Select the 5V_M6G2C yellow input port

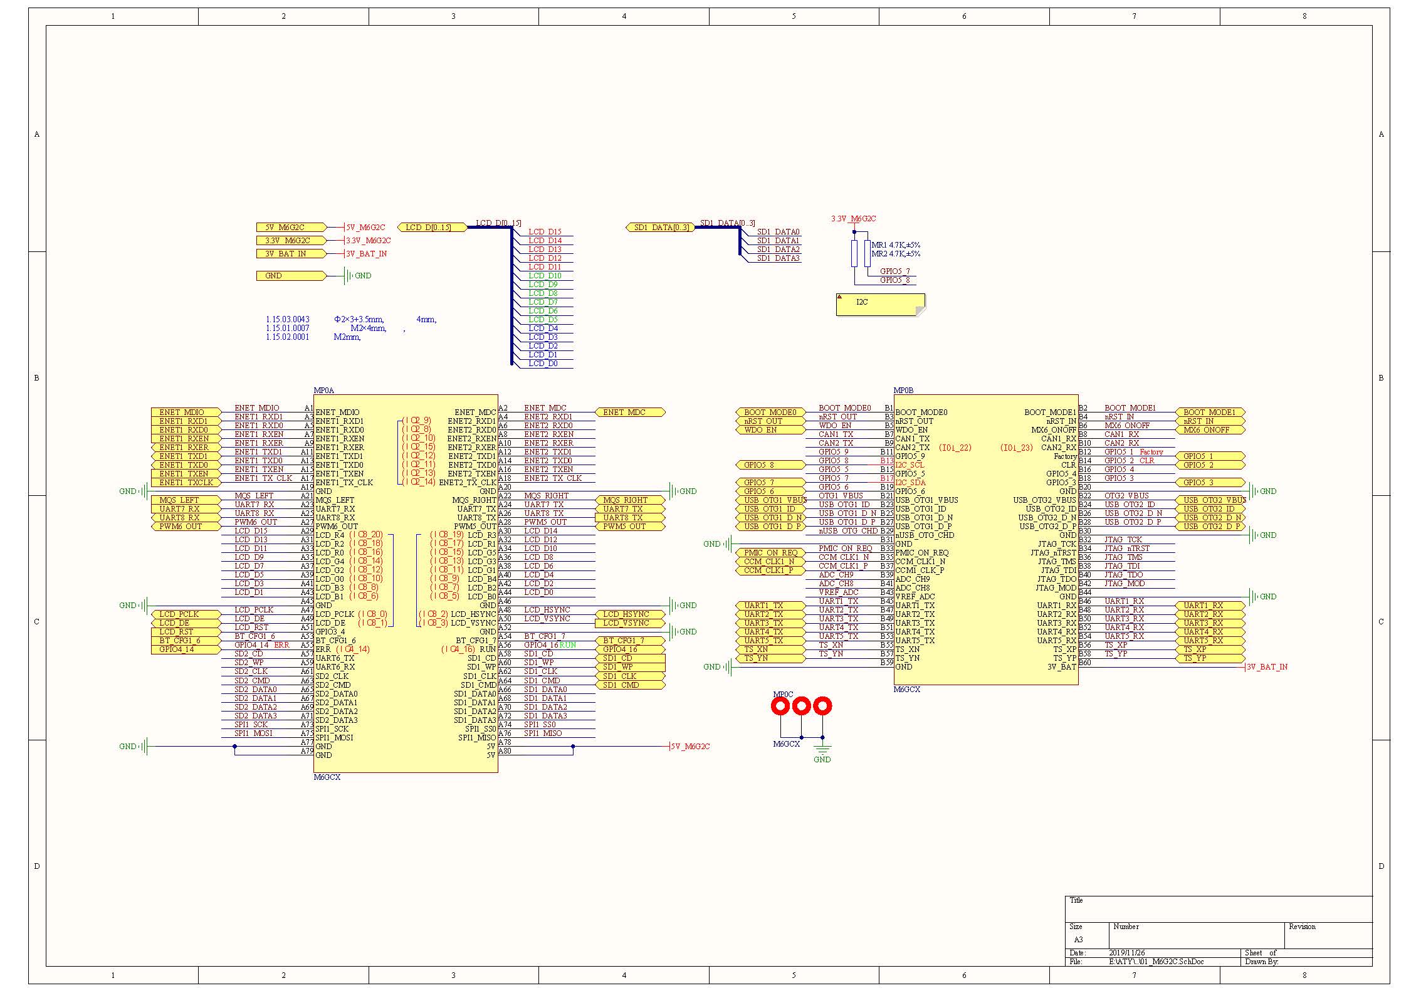pos(290,228)
